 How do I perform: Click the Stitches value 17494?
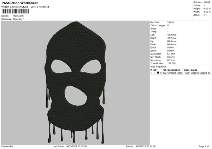coord(207,2)
